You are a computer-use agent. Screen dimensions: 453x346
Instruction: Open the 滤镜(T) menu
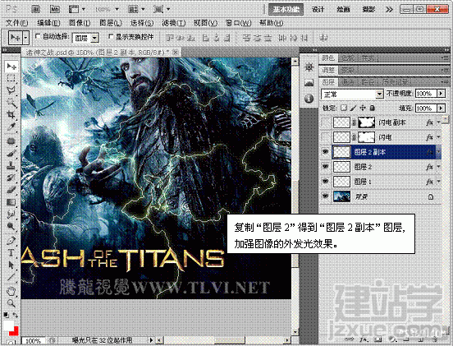pyautogui.click(x=173, y=23)
